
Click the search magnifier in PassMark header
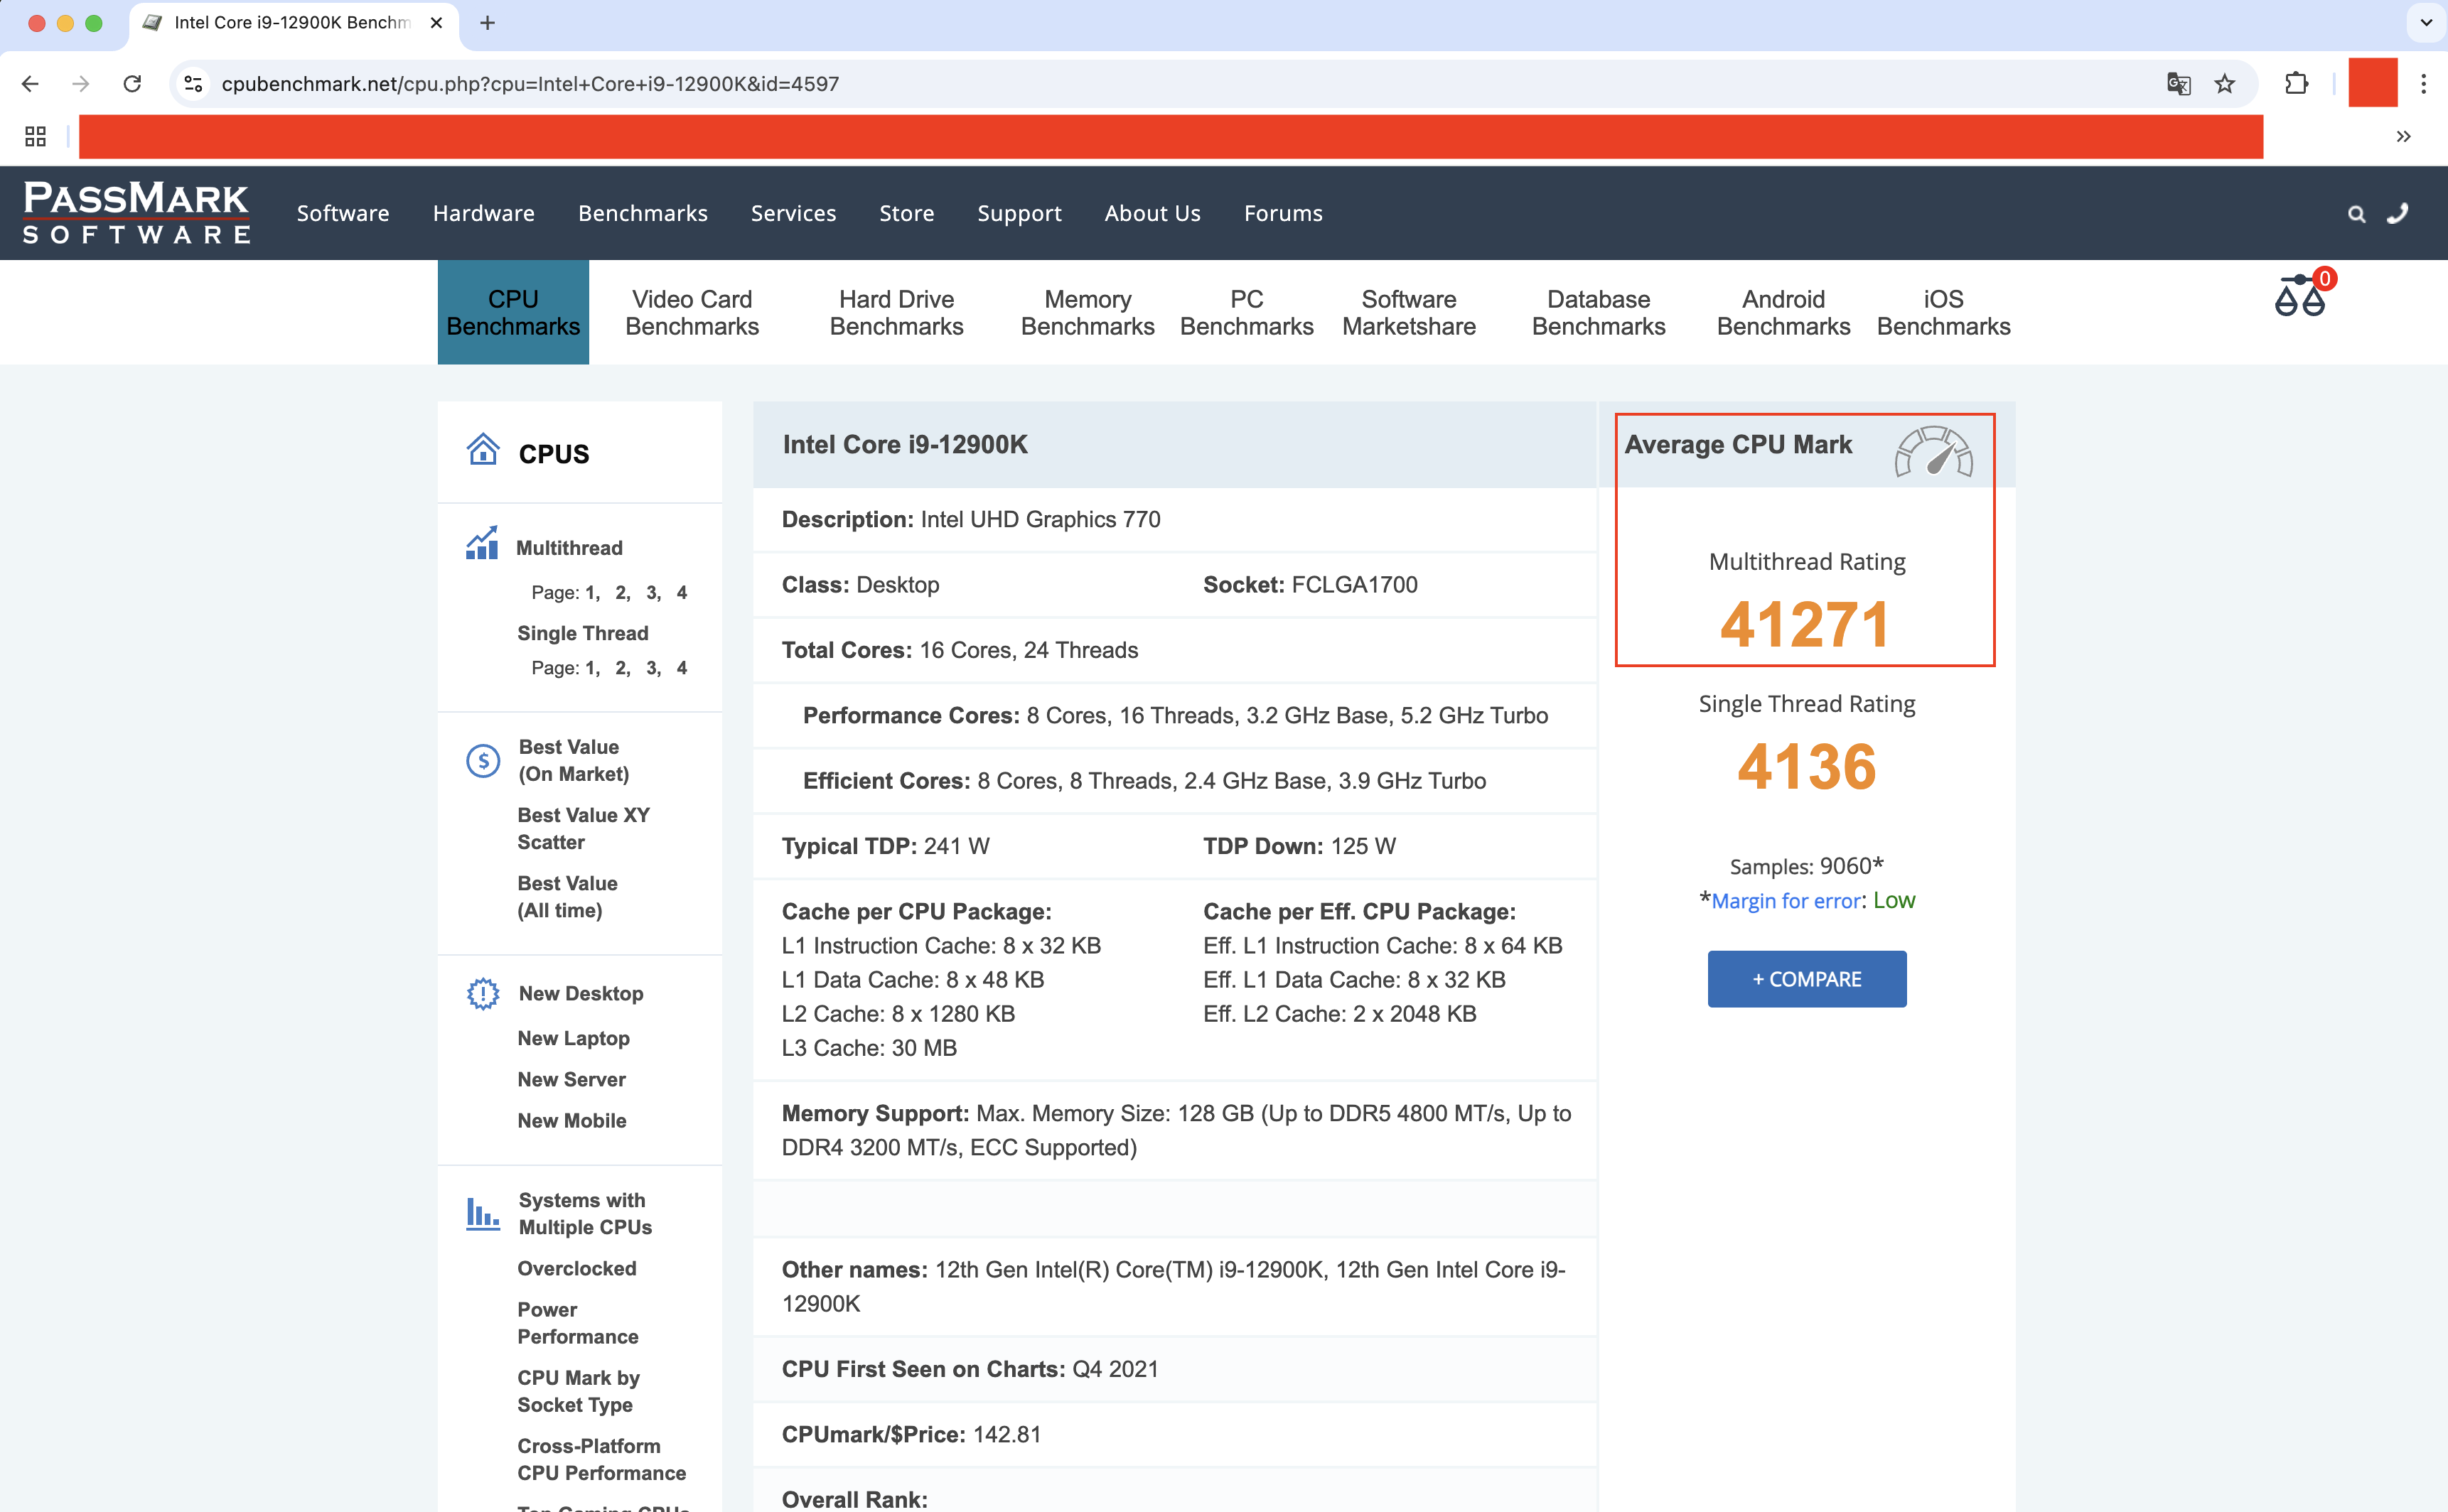point(2357,214)
